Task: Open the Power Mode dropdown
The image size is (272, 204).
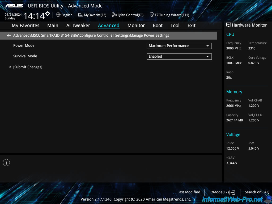Action: (179, 46)
